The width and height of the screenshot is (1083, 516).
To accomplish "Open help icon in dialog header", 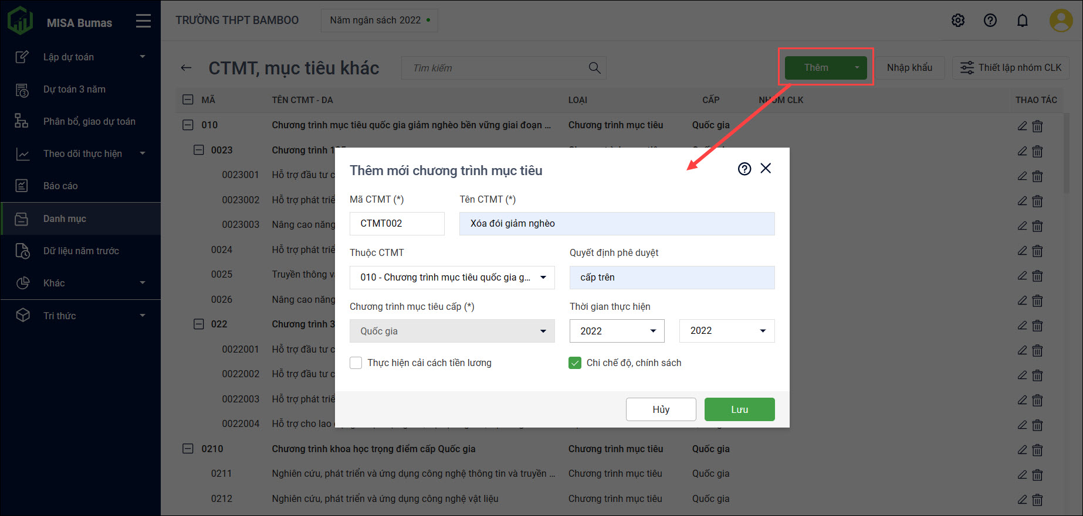I will [x=744, y=169].
